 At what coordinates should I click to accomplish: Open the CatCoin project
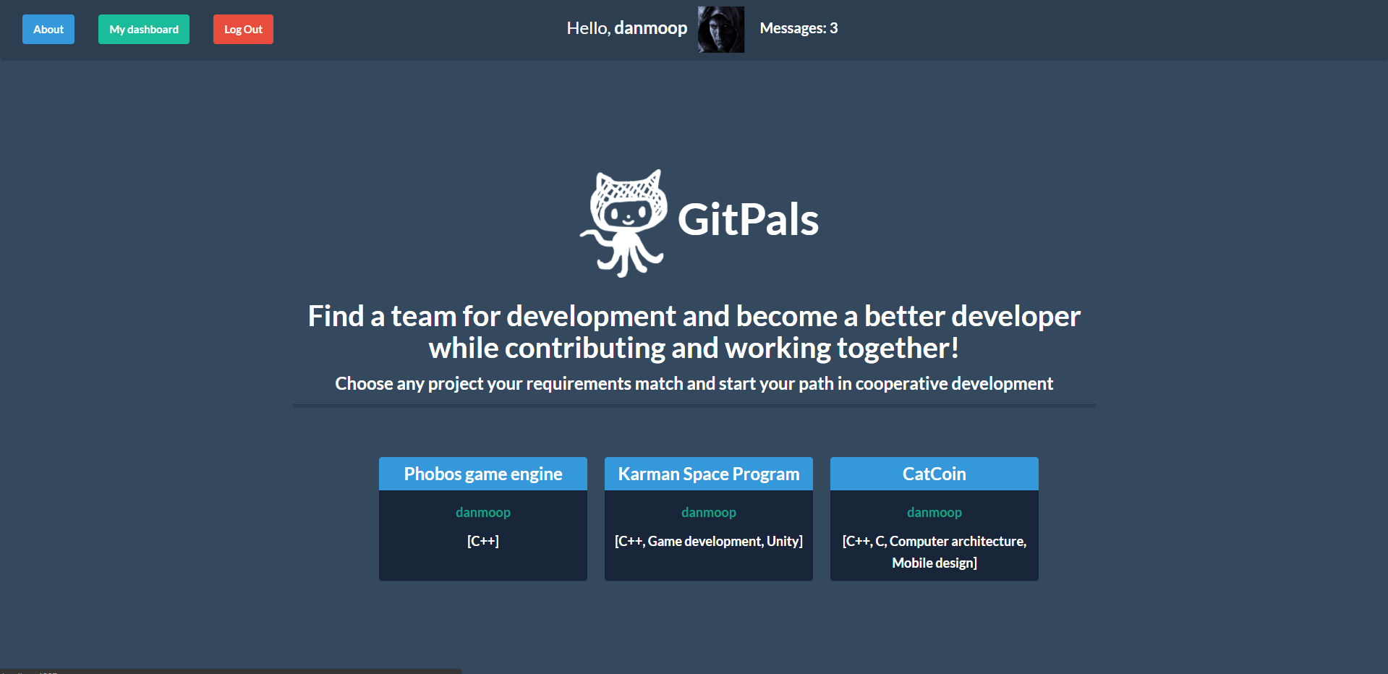934,474
